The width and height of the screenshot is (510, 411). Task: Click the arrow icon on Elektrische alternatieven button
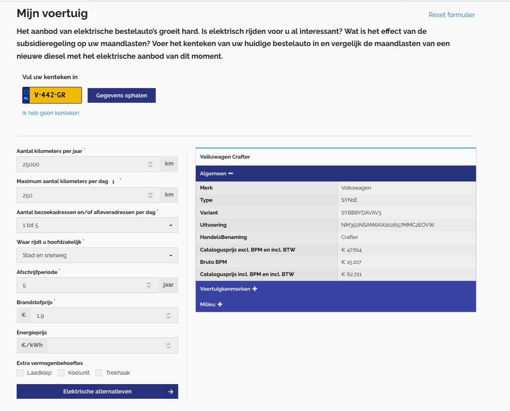pos(171,392)
